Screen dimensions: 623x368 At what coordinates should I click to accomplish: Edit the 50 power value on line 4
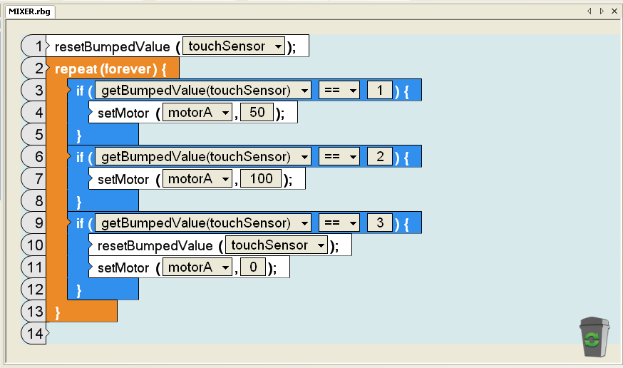[x=257, y=113]
